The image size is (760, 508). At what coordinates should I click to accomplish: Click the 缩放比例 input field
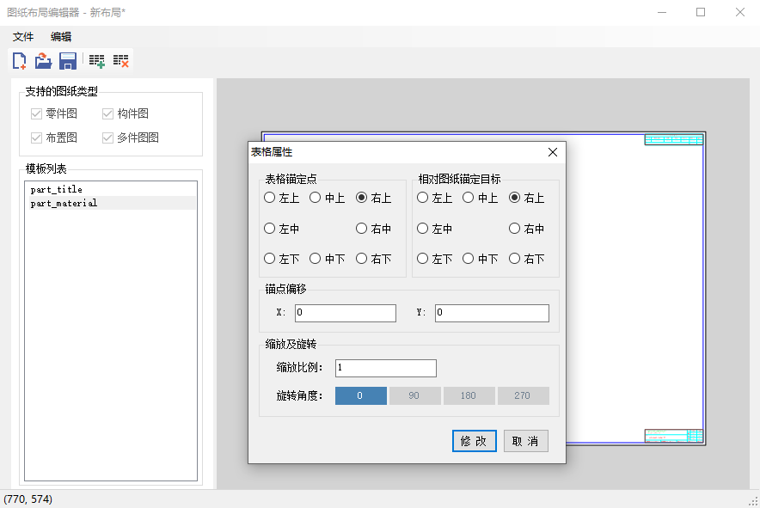pos(385,368)
